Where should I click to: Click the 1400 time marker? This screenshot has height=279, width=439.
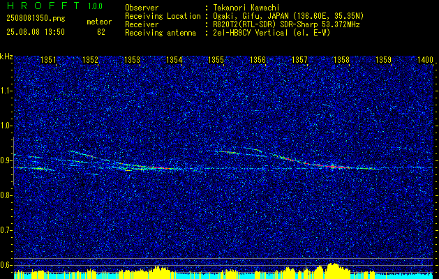pos(426,60)
